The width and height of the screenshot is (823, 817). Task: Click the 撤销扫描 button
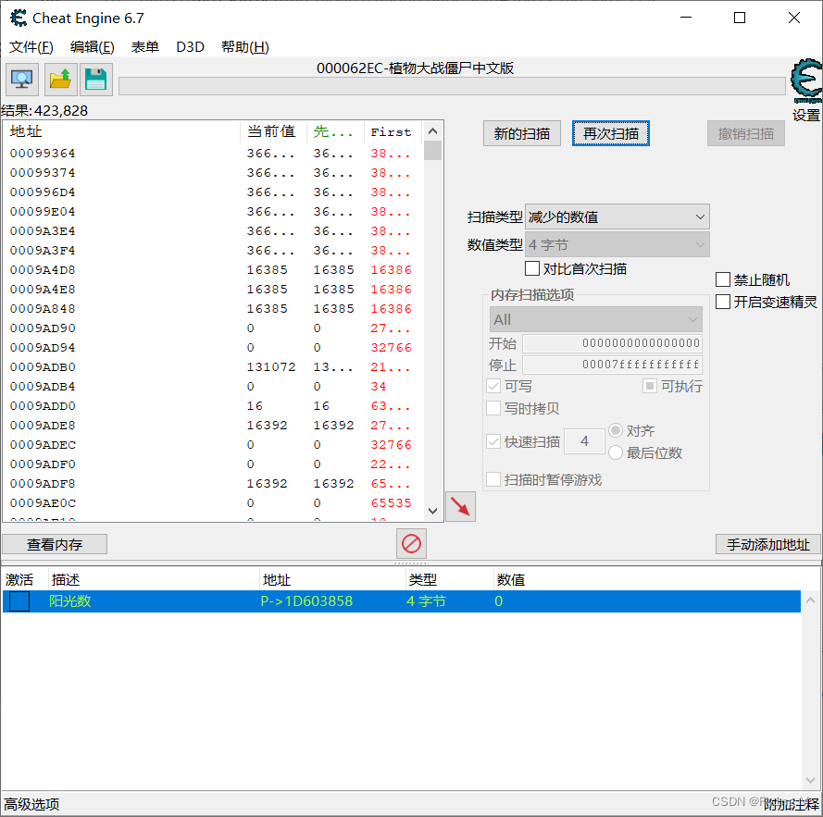[x=746, y=134]
